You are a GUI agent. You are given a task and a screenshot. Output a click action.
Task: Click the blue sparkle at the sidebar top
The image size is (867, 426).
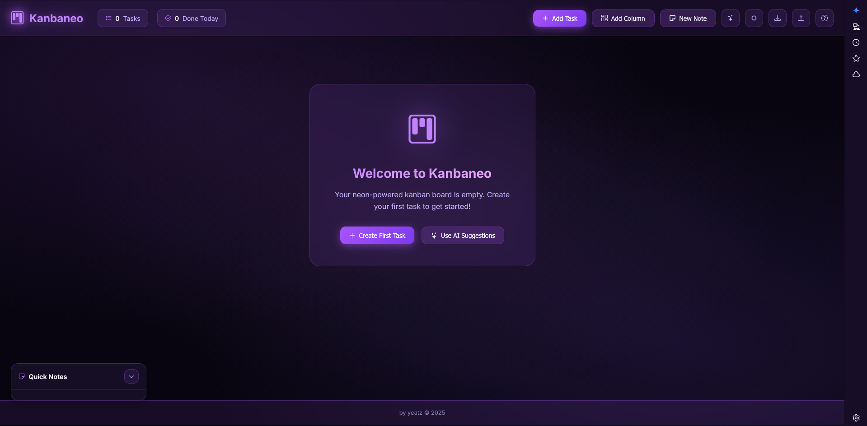coord(856,10)
